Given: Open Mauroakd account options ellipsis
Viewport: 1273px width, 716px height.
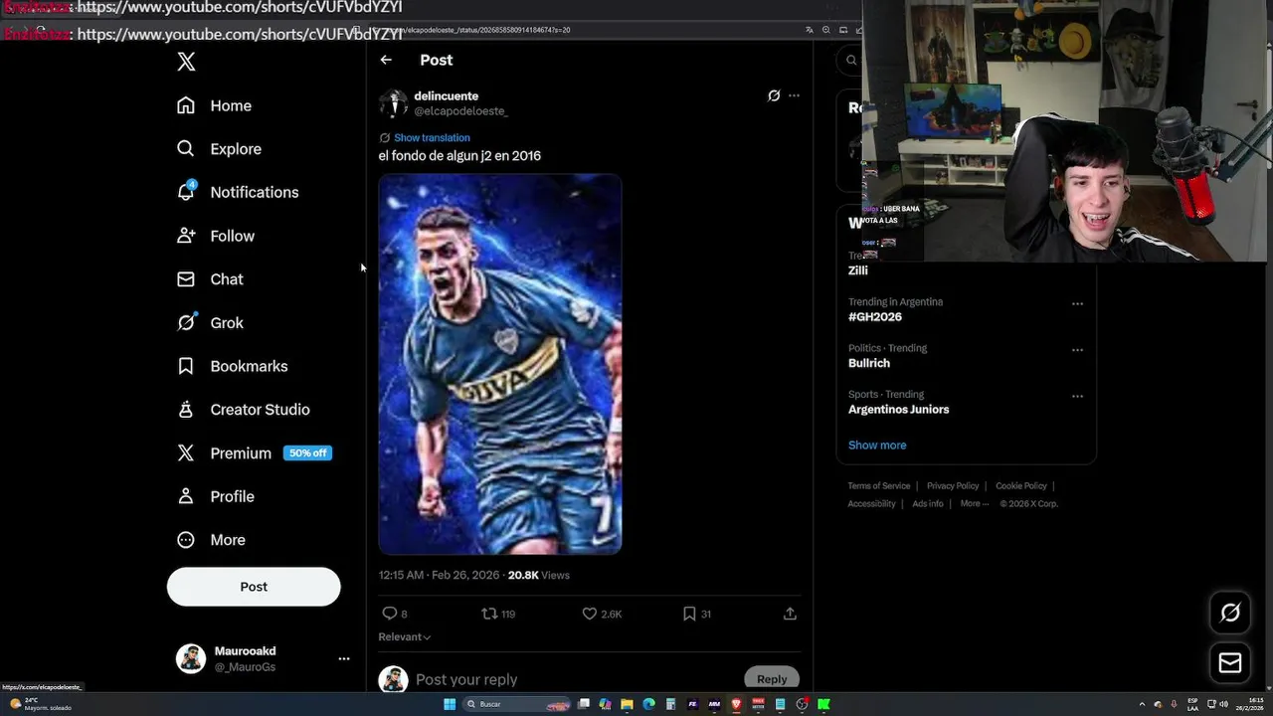Looking at the screenshot, I should pos(344,658).
